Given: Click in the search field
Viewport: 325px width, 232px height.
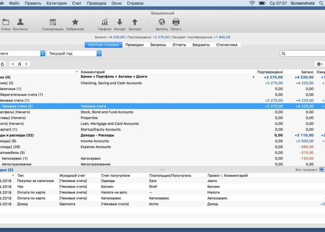Looking at the screenshot, I should [x=303, y=54].
